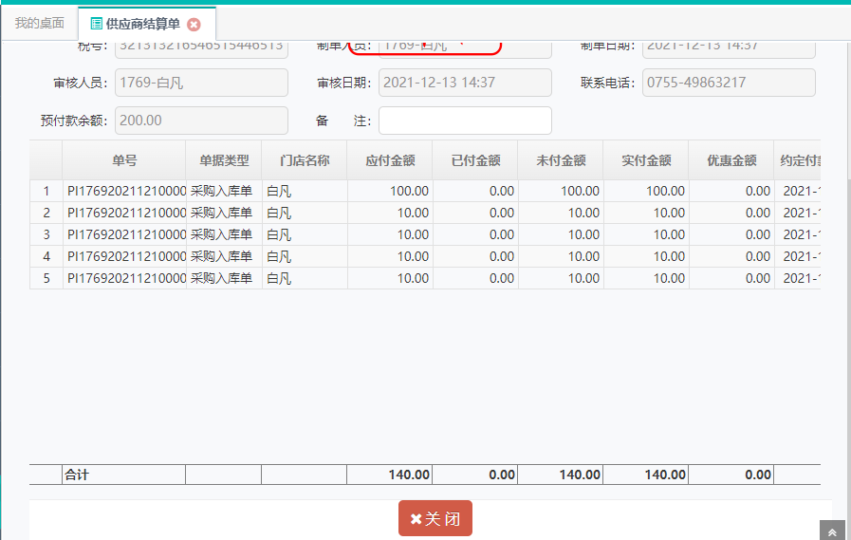The image size is (851, 540).
Task: Click the 实付金额 cell in row 5
Action: [646, 278]
